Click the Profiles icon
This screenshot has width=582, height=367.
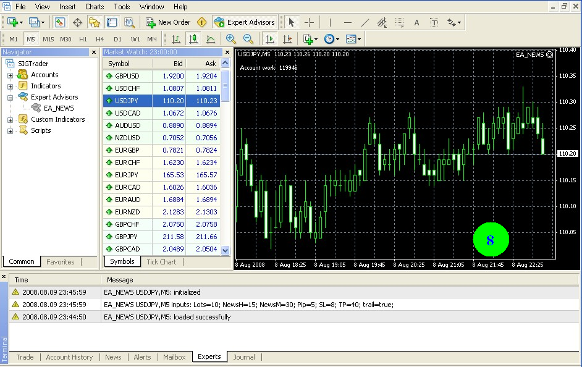coord(34,23)
